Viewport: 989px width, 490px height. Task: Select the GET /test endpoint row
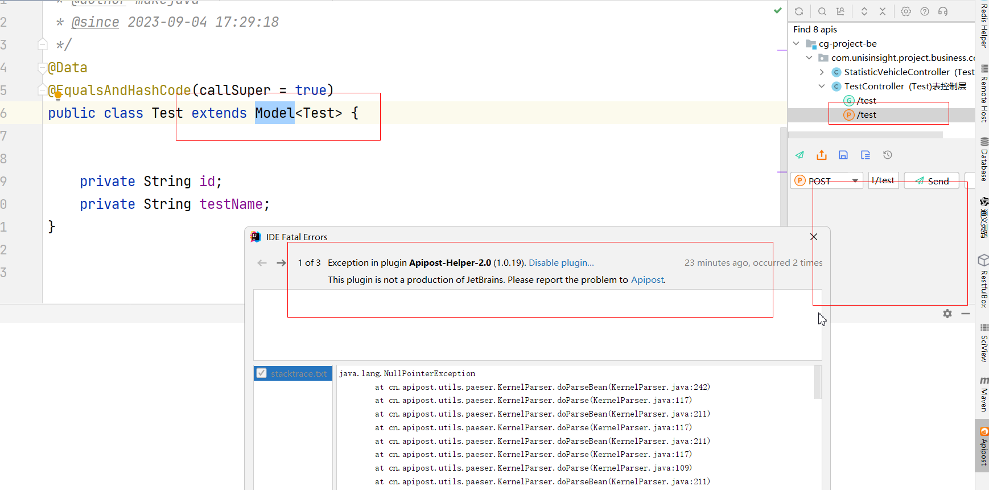click(x=881, y=101)
